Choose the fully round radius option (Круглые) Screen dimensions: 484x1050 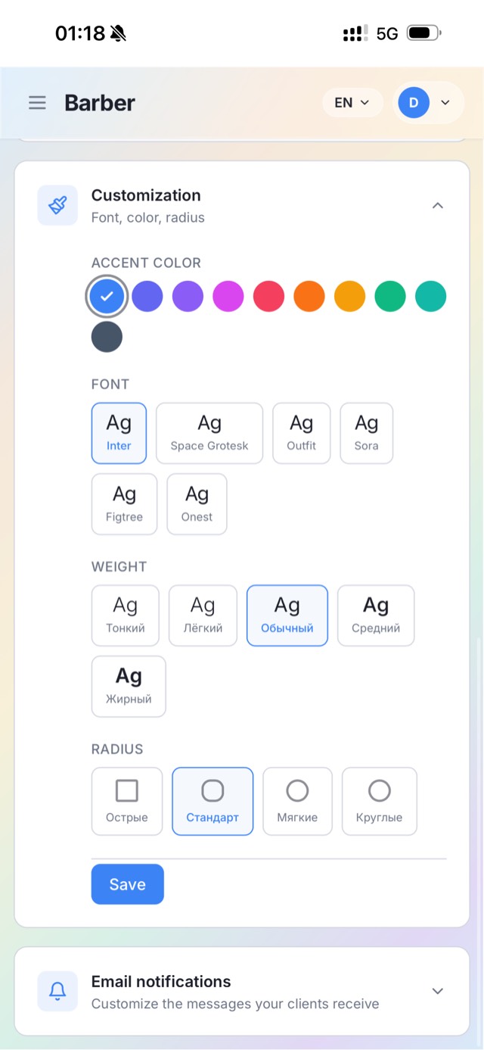point(380,802)
